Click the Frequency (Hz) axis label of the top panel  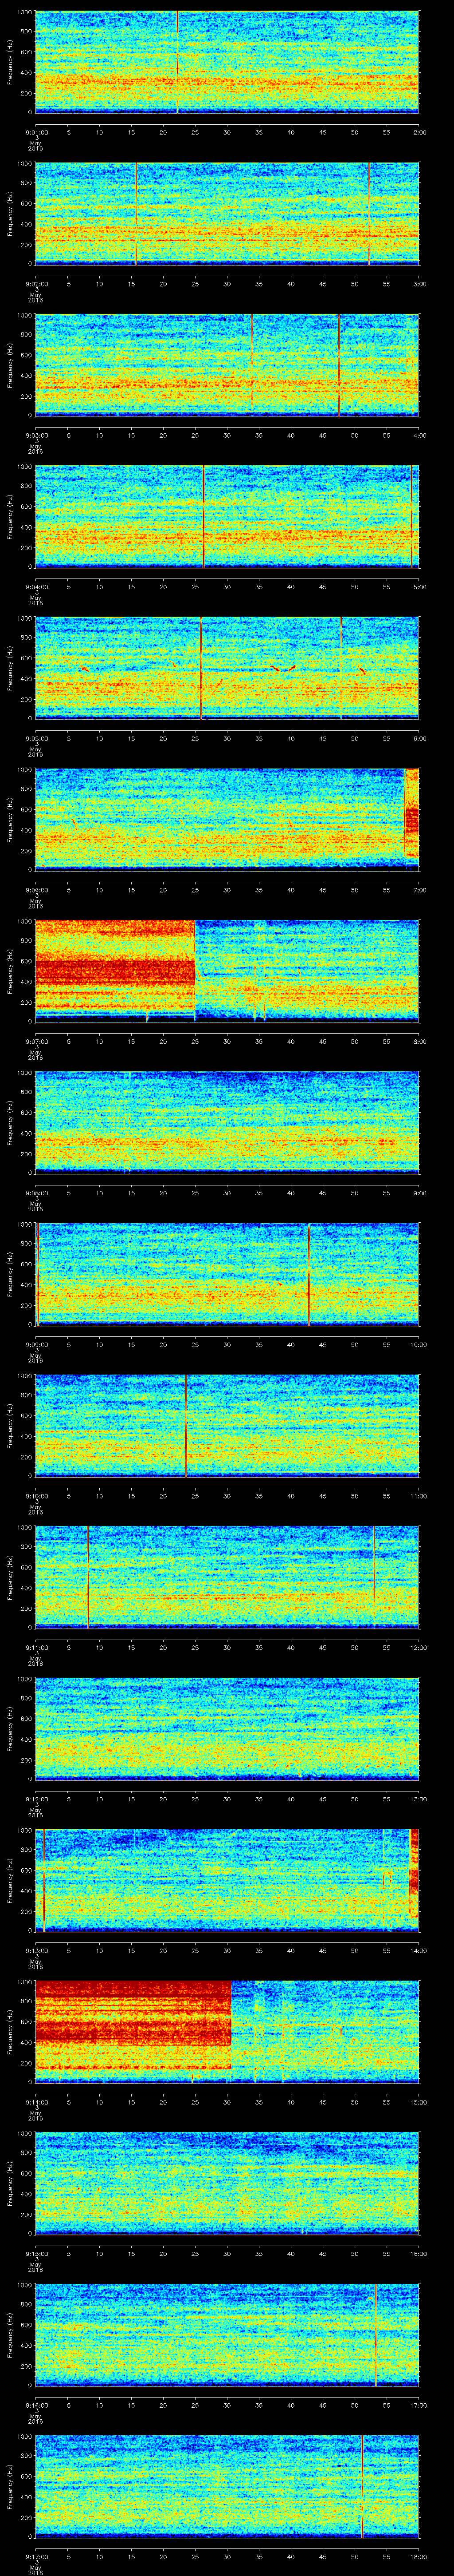pyautogui.click(x=10, y=62)
